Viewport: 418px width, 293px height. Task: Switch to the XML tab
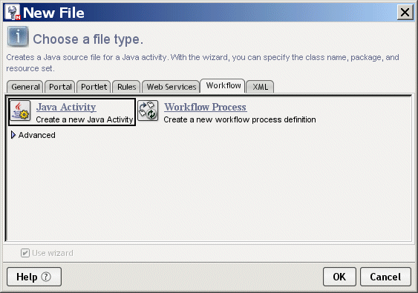coord(260,87)
